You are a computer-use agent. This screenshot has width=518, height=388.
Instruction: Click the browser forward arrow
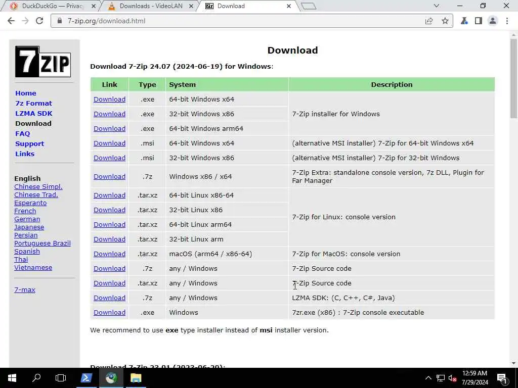pyautogui.click(x=25, y=21)
